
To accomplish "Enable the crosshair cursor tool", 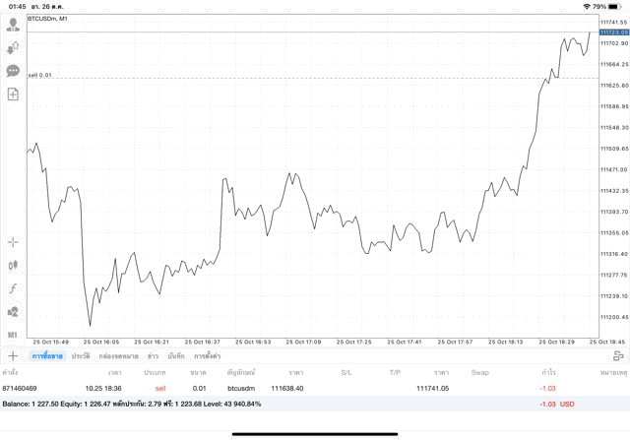I will coord(13,241).
